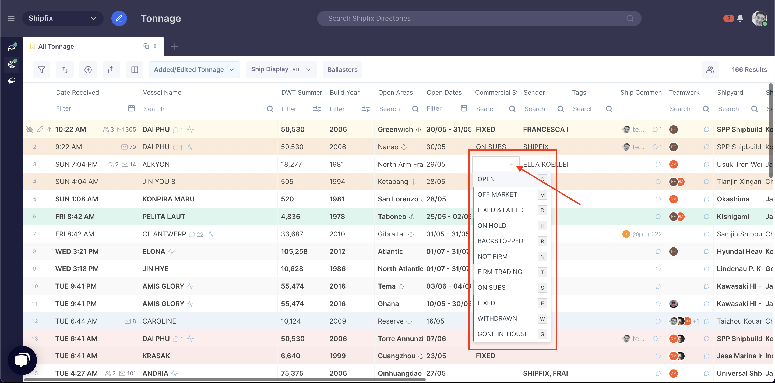Expand the Added/Edited Tonnage dropdown
The image size is (775, 383).
coord(194,70)
